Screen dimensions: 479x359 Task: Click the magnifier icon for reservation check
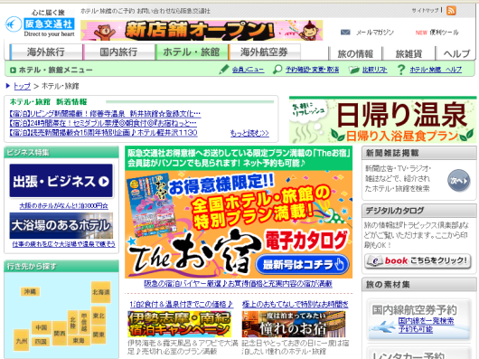pos(277,70)
